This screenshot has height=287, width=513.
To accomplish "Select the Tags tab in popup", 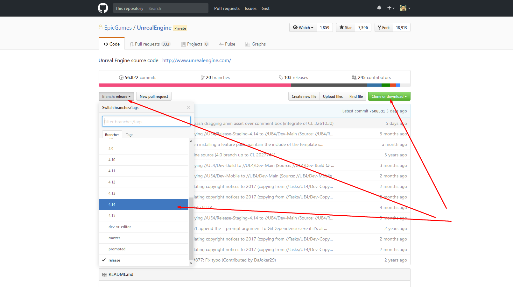I will tap(130, 134).
